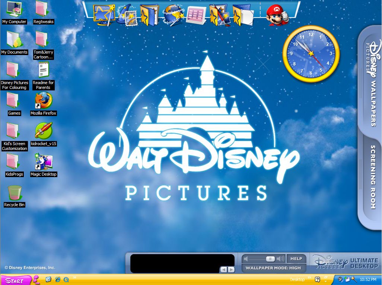
Task: Click the Mario icon in the dock
Action: (x=277, y=15)
